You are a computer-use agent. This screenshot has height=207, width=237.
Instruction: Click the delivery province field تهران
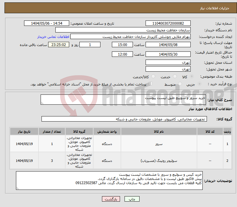click(x=168, y=62)
